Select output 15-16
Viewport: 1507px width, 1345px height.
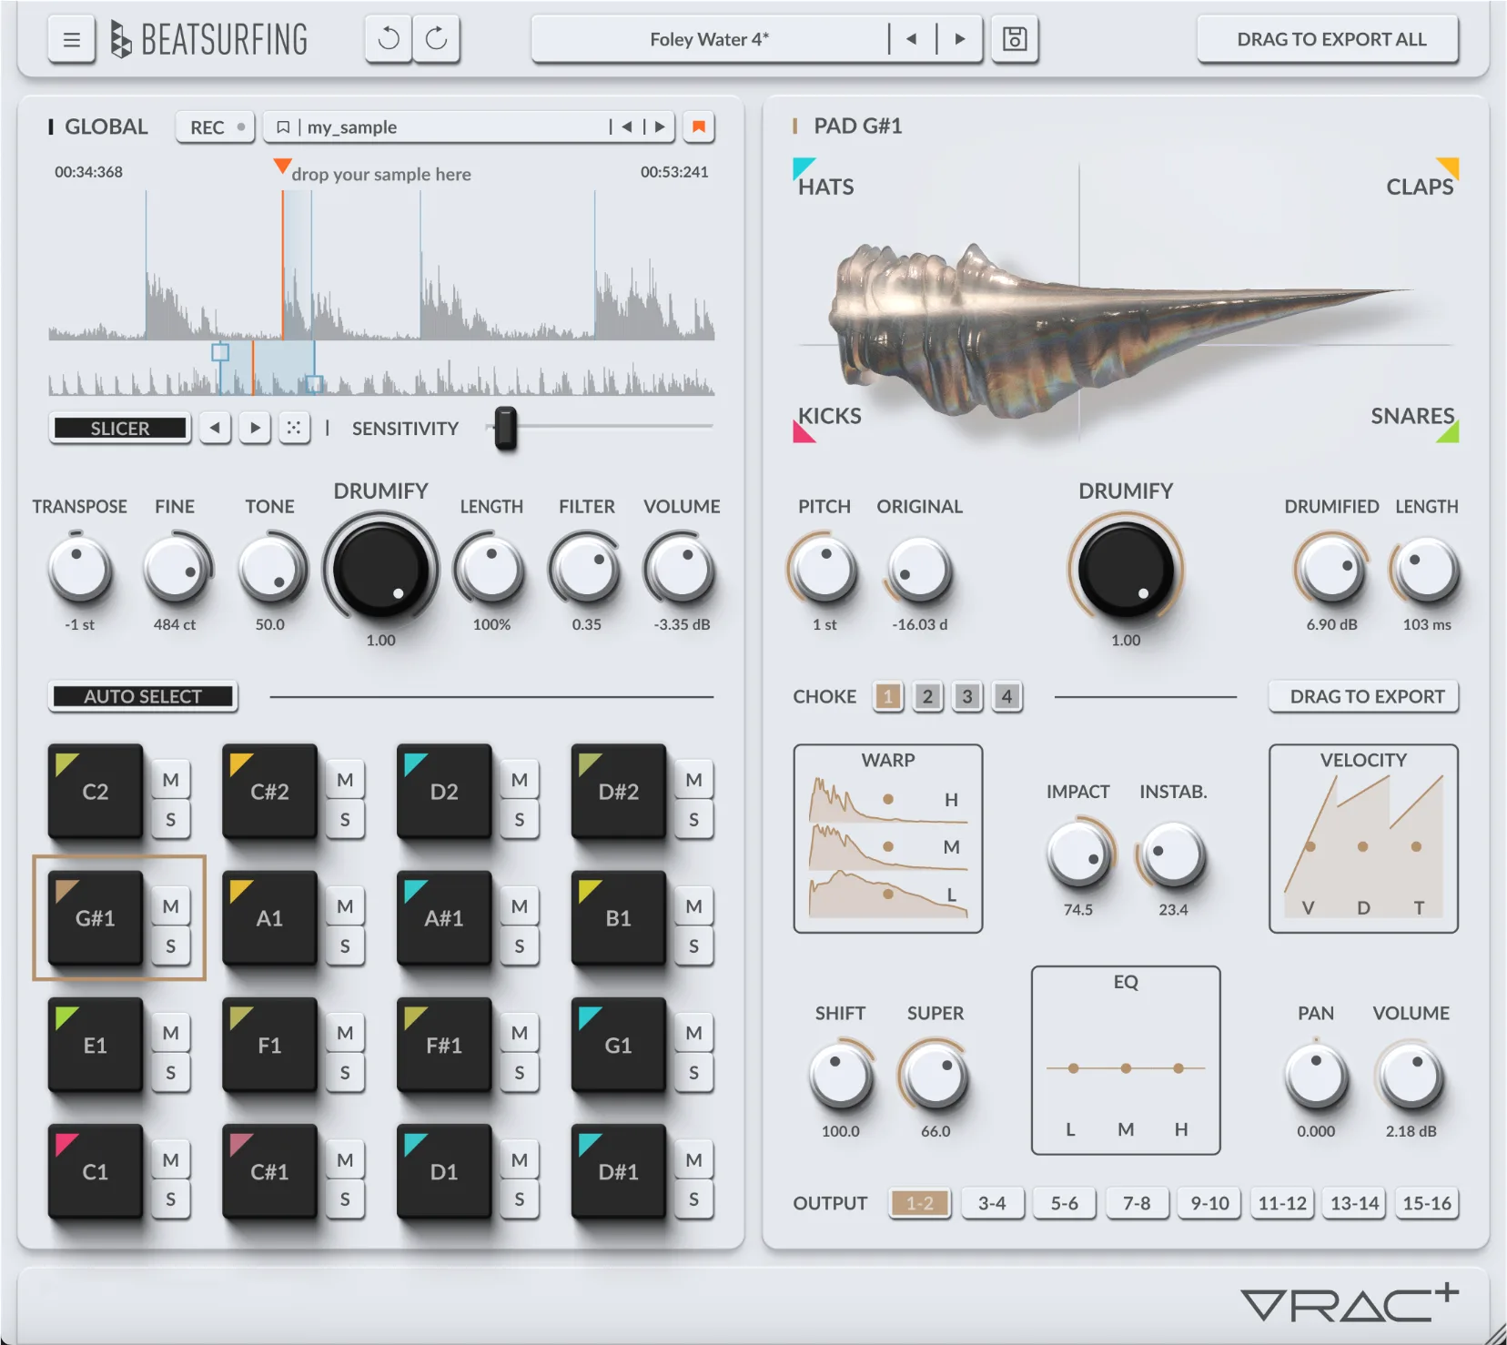pos(1427,1203)
